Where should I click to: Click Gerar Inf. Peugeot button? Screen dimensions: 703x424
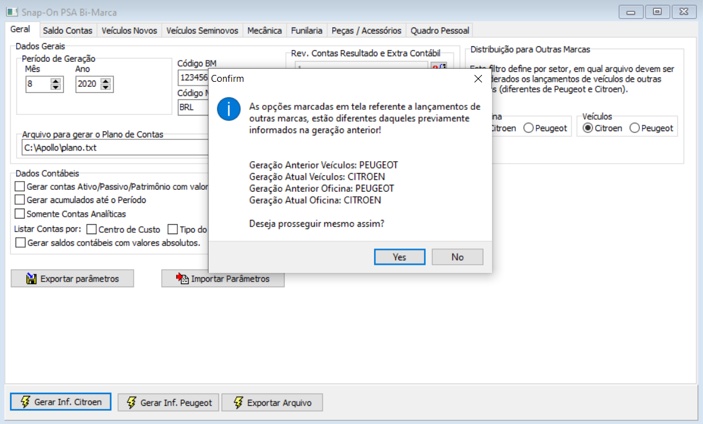pos(168,403)
